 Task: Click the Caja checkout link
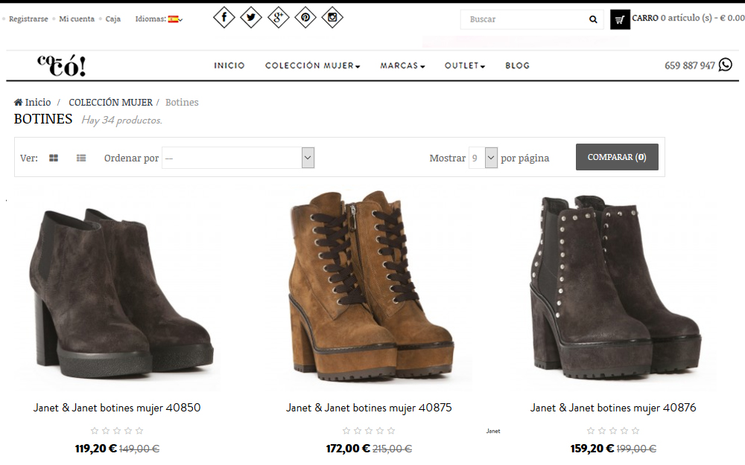pyautogui.click(x=112, y=19)
